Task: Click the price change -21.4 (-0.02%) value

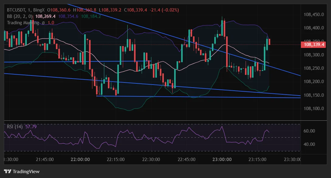Action: 164,10
